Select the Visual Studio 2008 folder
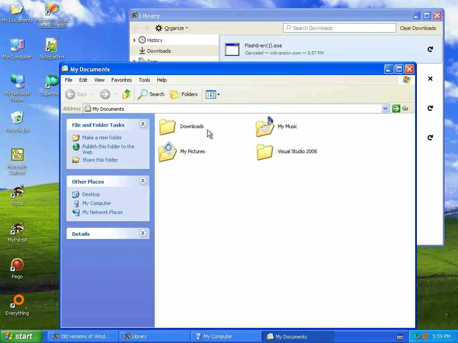The height and width of the screenshot is (343, 458). pyautogui.click(x=287, y=152)
